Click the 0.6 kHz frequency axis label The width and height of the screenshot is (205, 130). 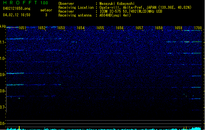(3, 123)
